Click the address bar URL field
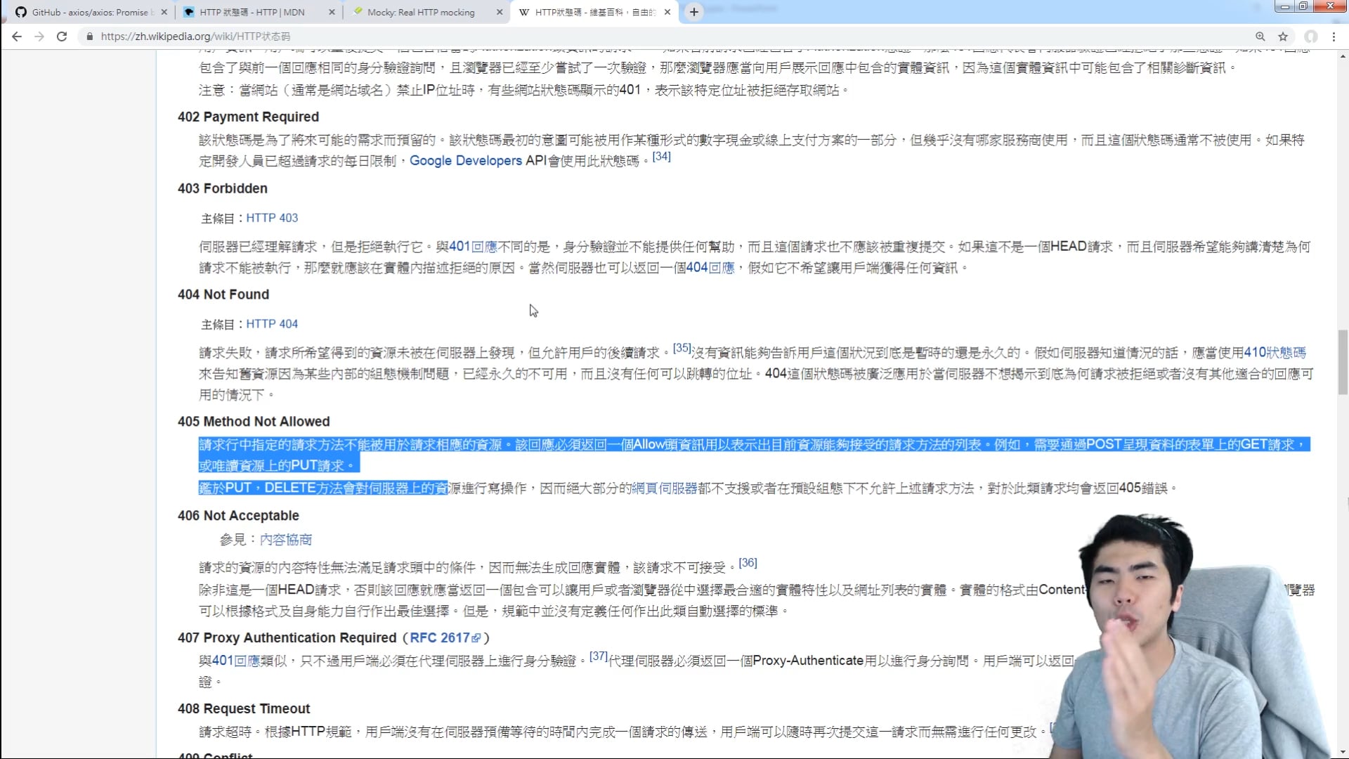 click(492, 37)
